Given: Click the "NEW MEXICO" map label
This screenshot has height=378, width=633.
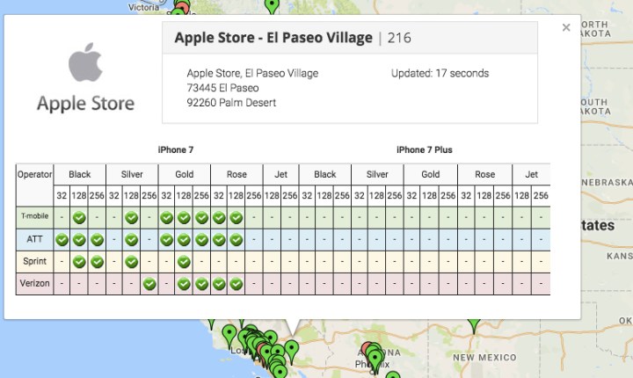Looking at the screenshot, I should click(x=484, y=358).
